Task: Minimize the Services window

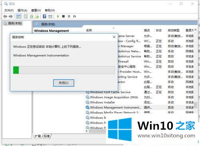Action: (170, 4)
